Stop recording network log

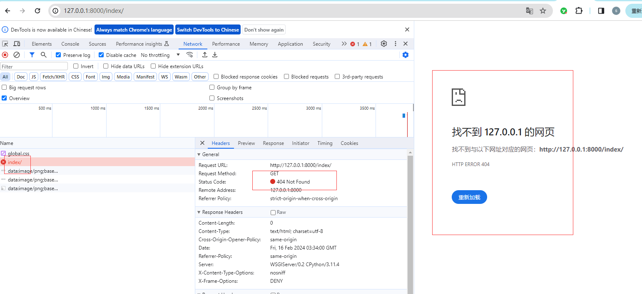click(x=5, y=55)
